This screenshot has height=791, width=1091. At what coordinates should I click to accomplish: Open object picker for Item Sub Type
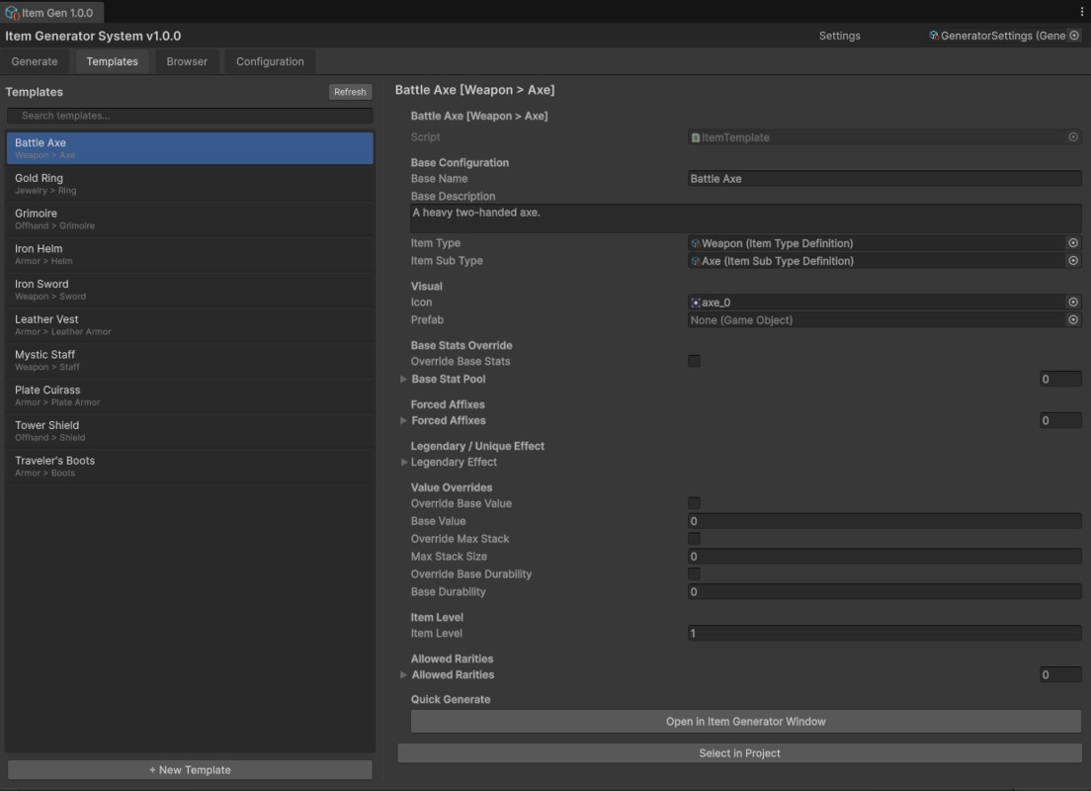click(1073, 260)
